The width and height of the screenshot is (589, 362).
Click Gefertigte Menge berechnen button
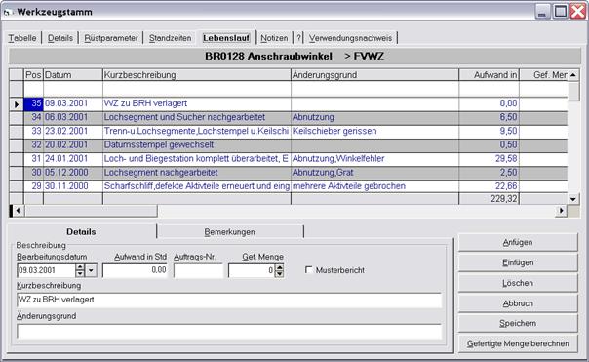click(x=518, y=343)
